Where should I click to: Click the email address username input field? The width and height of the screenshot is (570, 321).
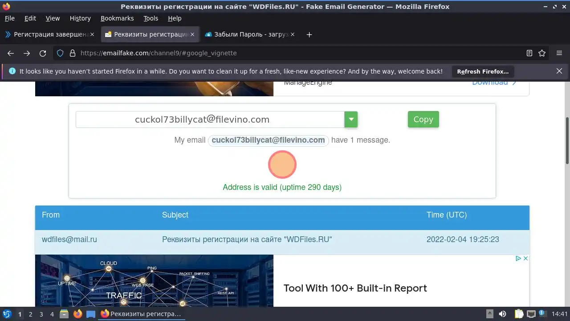[x=210, y=119]
